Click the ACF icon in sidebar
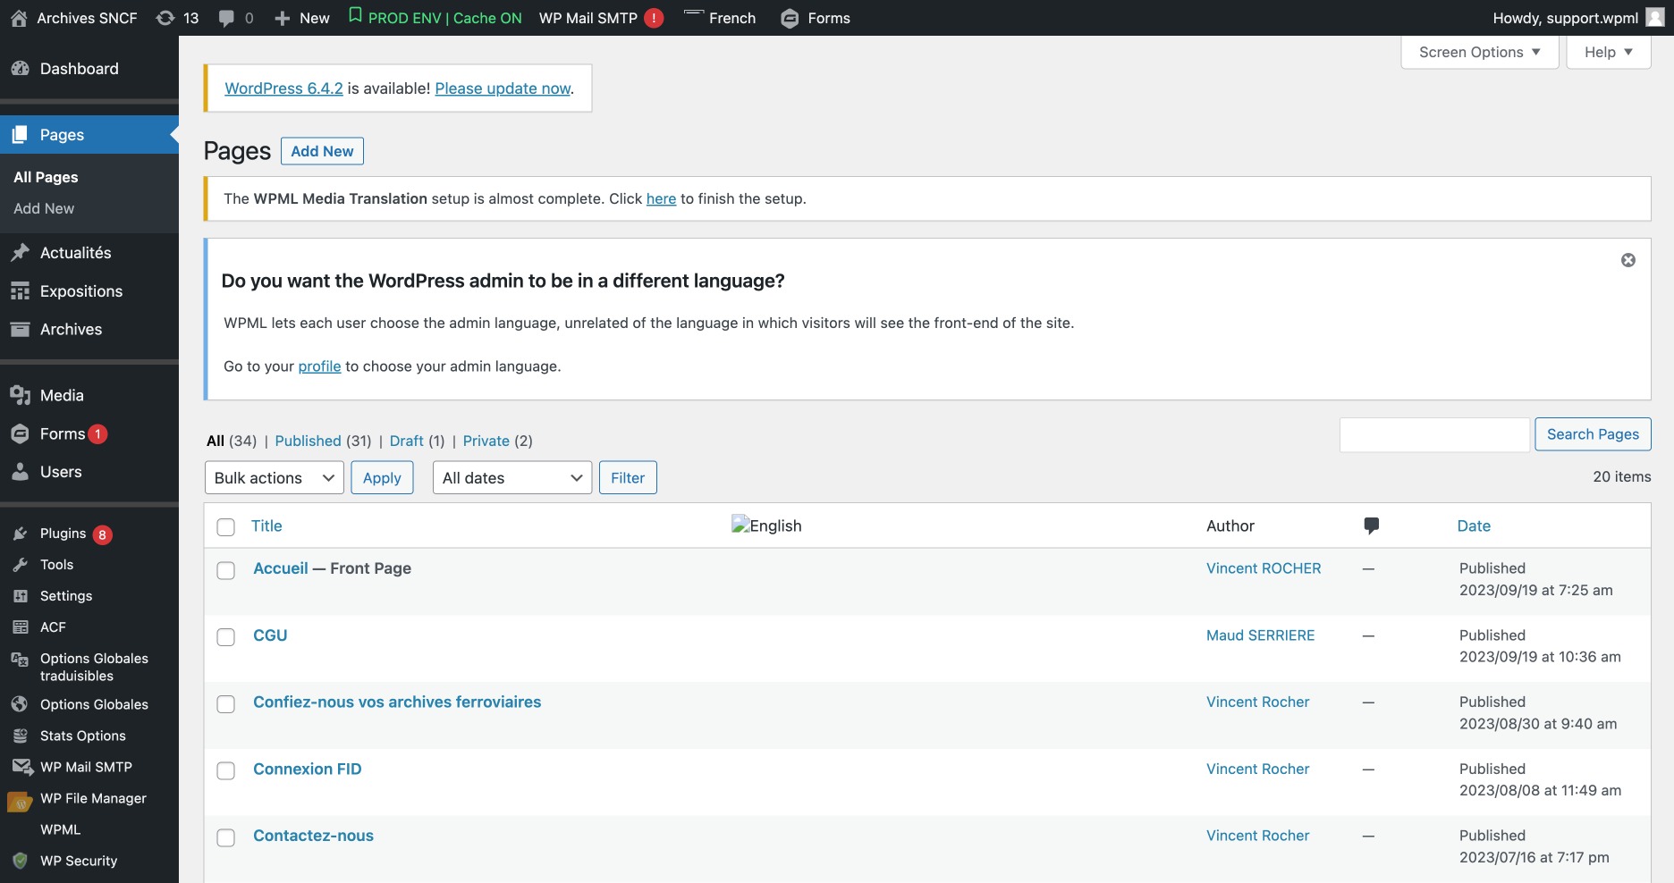Viewport: 1674px width, 883px height. [20, 627]
